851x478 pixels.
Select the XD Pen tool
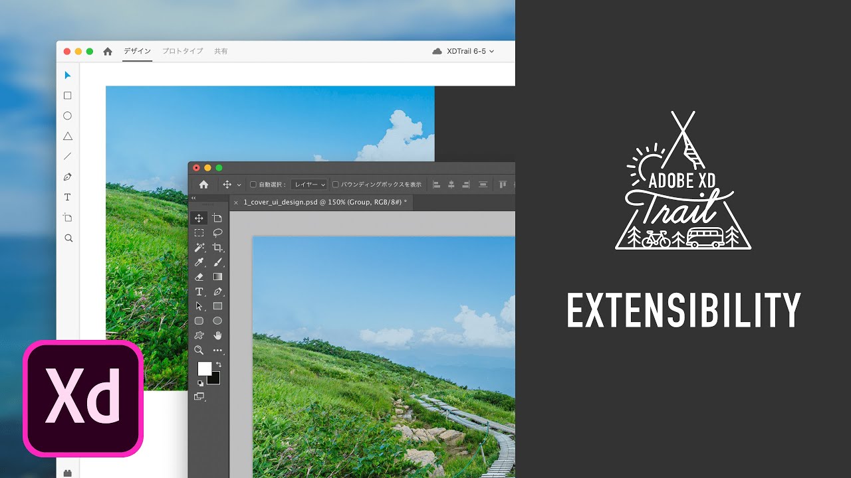[x=67, y=177]
